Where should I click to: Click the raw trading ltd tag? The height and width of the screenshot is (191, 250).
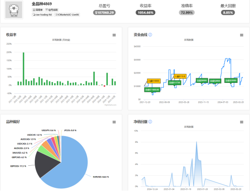pyautogui.click(x=42, y=15)
